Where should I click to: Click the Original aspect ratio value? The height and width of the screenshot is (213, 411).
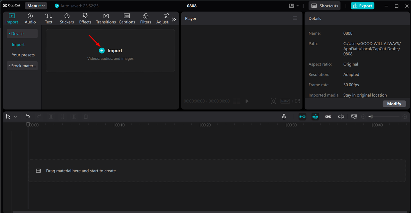point(351,64)
